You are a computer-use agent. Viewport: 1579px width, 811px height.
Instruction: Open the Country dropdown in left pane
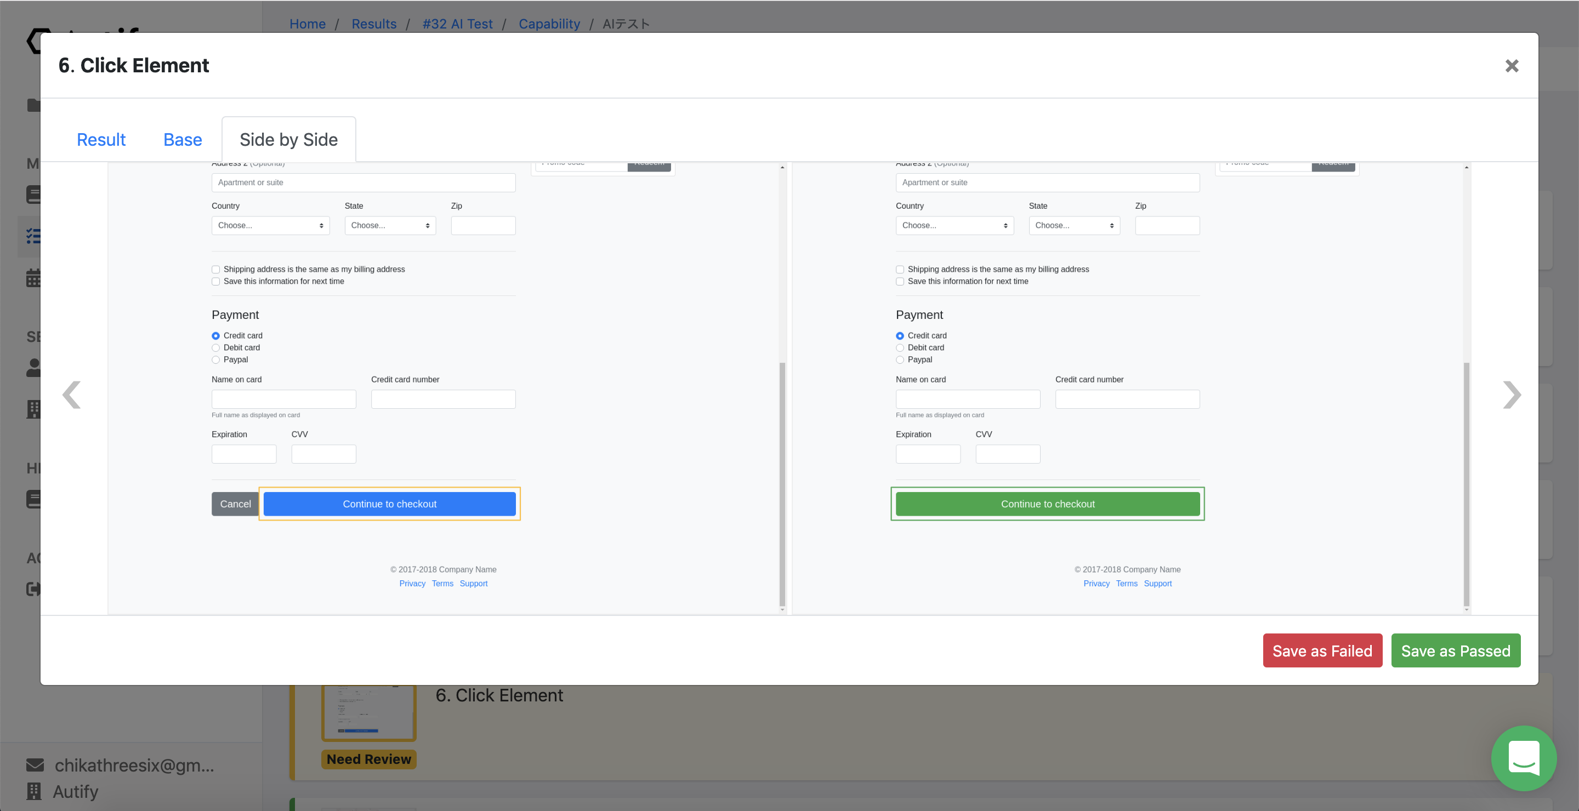point(270,225)
